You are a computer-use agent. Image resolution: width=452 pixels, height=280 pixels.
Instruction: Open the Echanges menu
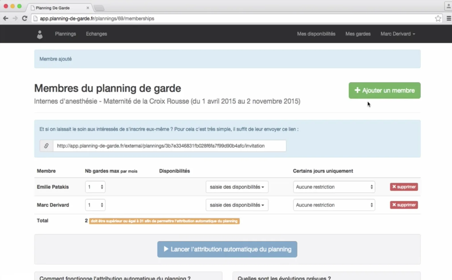tap(96, 34)
